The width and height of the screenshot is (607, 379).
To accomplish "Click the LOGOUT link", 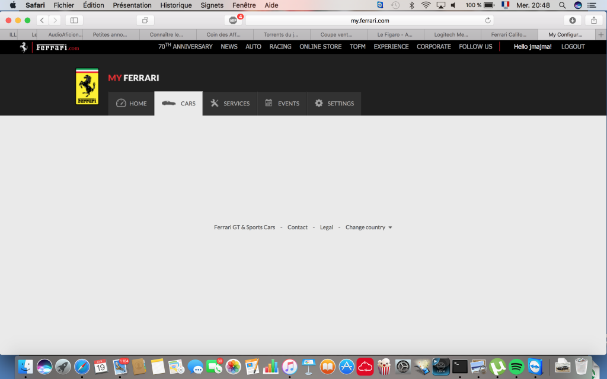I will coord(573,47).
